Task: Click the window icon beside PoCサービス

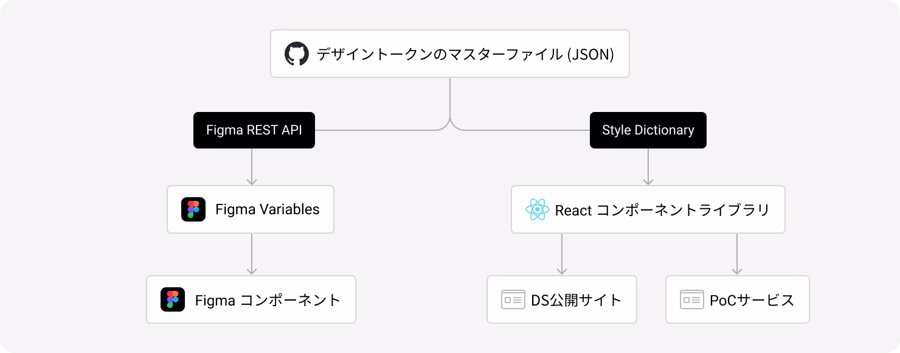Action: tap(691, 299)
